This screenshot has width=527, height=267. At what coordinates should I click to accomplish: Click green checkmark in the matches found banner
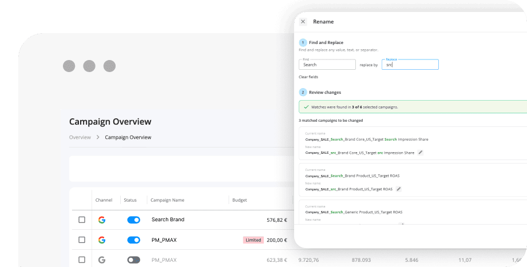(x=306, y=107)
